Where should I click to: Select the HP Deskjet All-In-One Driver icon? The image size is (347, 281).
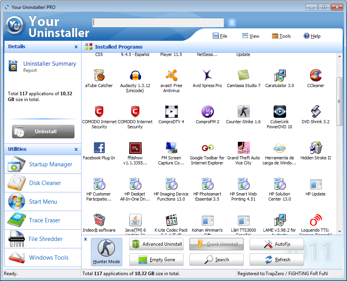135,184
